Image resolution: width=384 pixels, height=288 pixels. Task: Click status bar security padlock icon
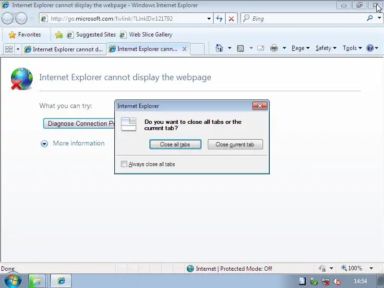pyautogui.click(x=322, y=268)
